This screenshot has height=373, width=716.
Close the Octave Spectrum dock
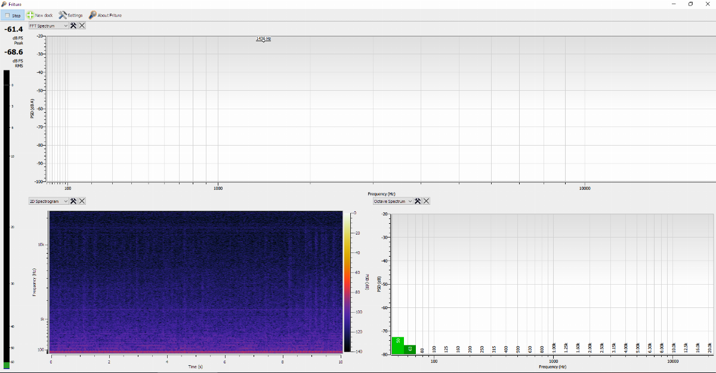pyautogui.click(x=426, y=201)
